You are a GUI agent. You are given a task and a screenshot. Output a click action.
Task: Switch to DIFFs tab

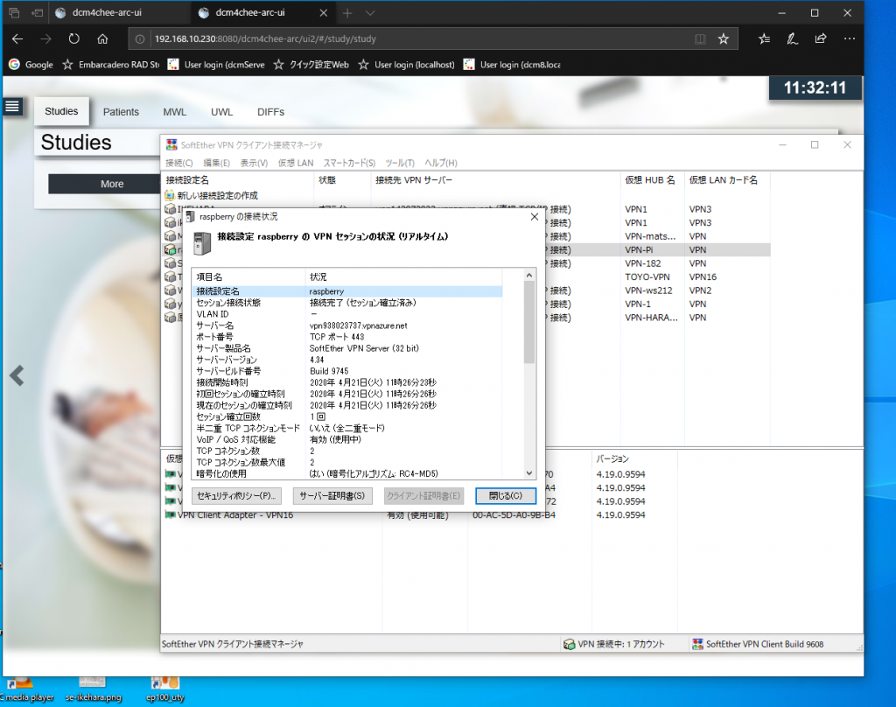tap(270, 112)
